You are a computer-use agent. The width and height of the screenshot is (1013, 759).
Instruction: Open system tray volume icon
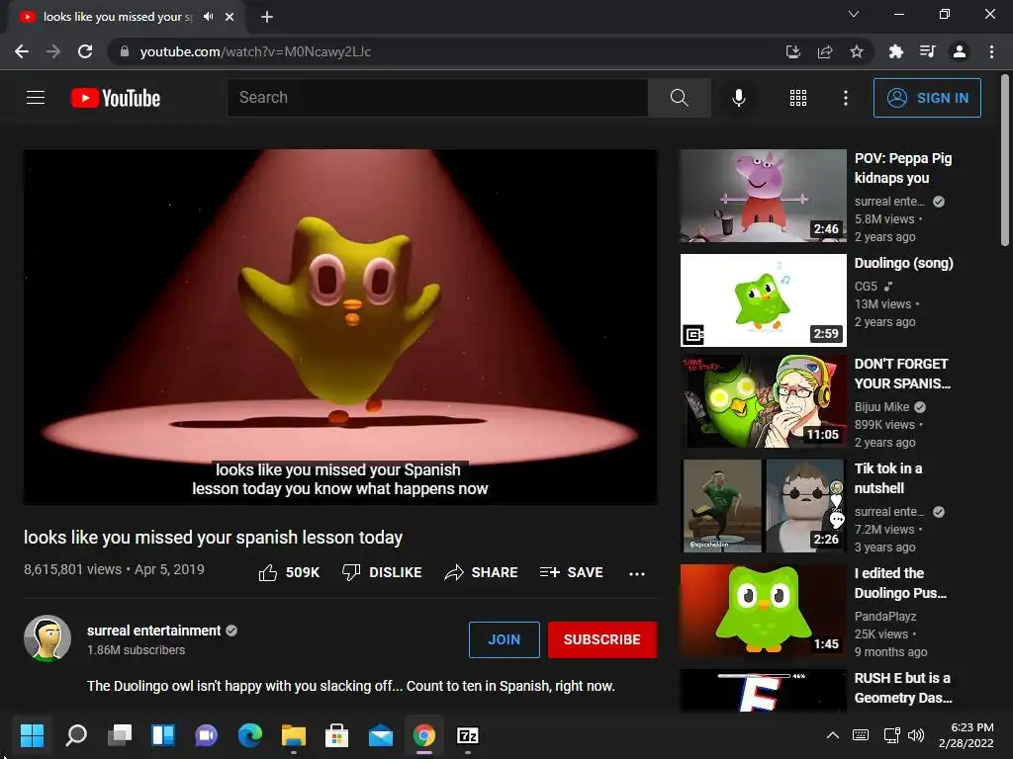(916, 735)
